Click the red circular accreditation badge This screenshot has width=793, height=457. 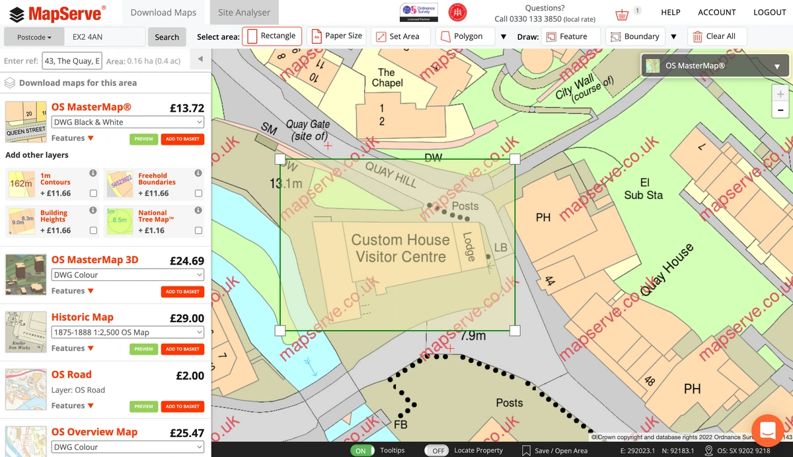[457, 12]
